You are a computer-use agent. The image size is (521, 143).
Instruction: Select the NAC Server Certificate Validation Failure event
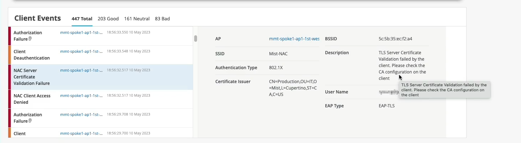coord(32,77)
